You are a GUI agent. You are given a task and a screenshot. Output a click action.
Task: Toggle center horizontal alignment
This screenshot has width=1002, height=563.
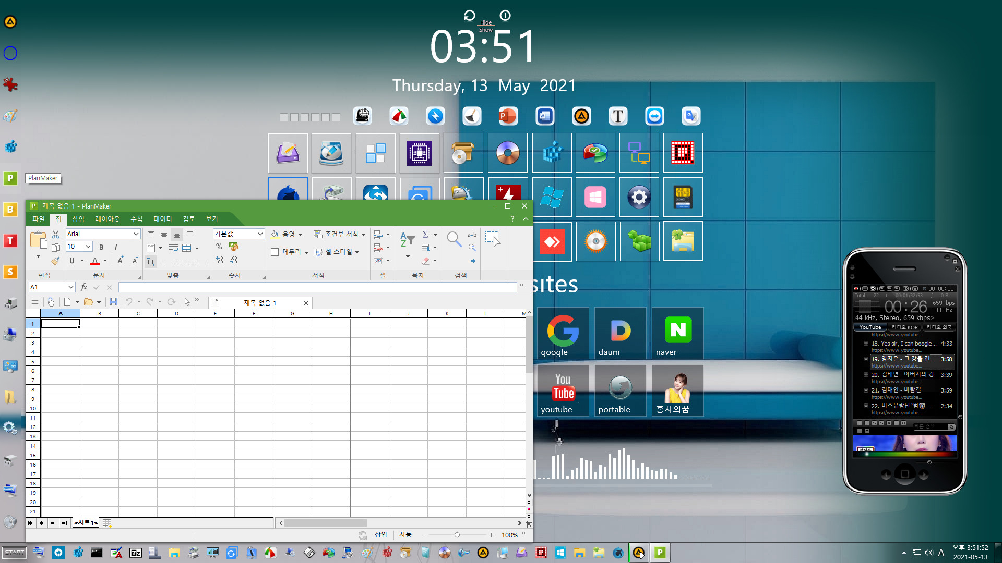point(177,262)
